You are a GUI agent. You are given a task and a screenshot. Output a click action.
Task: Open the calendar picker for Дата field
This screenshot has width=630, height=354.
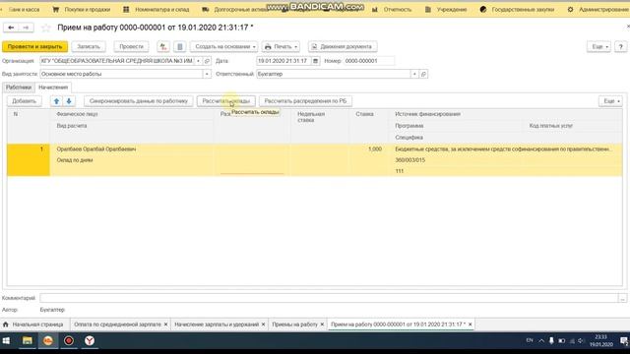click(315, 61)
